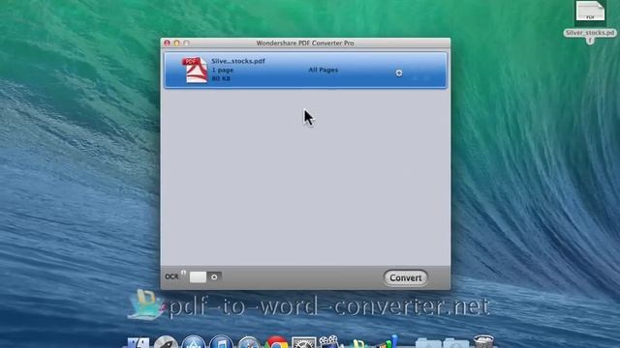
Task: Click the "80 KB" file size text
Action: coord(221,78)
